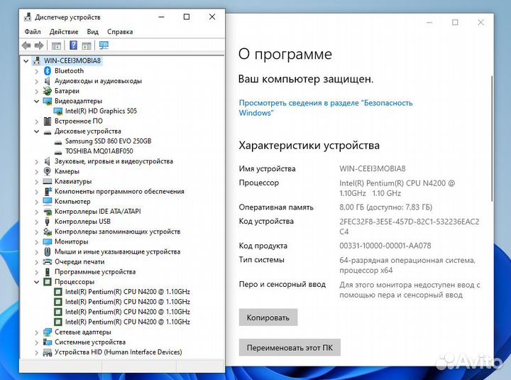This screenshot has height=380, width=511.
Task: Collapse the WIN-CEEI3MOBIA8 root node
Action: (26, 60)
